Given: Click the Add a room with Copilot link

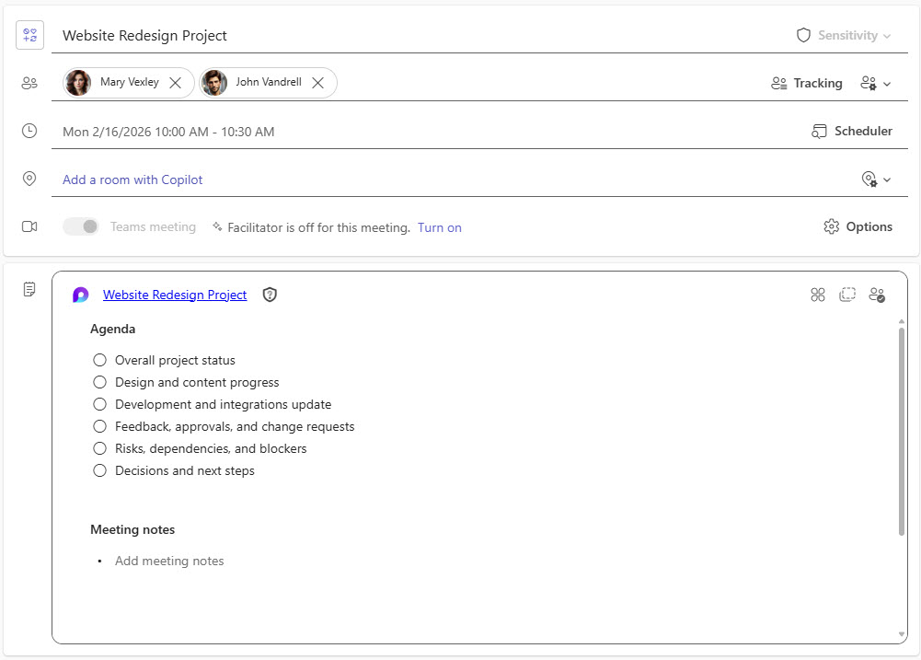Looking at the screenshot, I should click(x=132, y=179).
